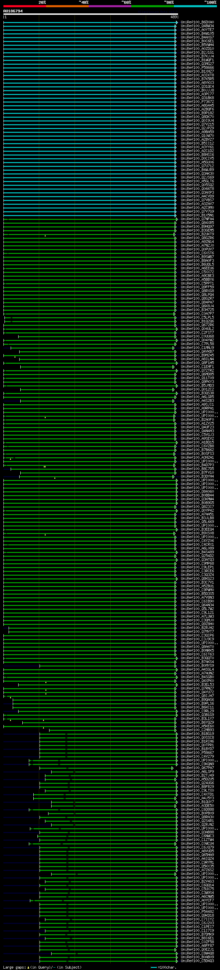
Task: Select the UniRef100_A9BA59 label
Action: coord(197,132)
